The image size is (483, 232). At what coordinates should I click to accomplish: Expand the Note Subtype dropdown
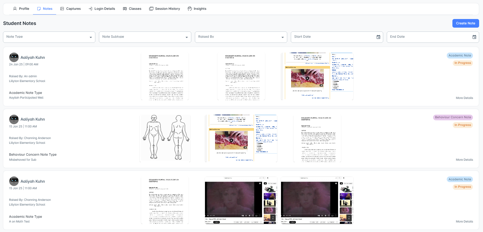click(x=145, y=37)
